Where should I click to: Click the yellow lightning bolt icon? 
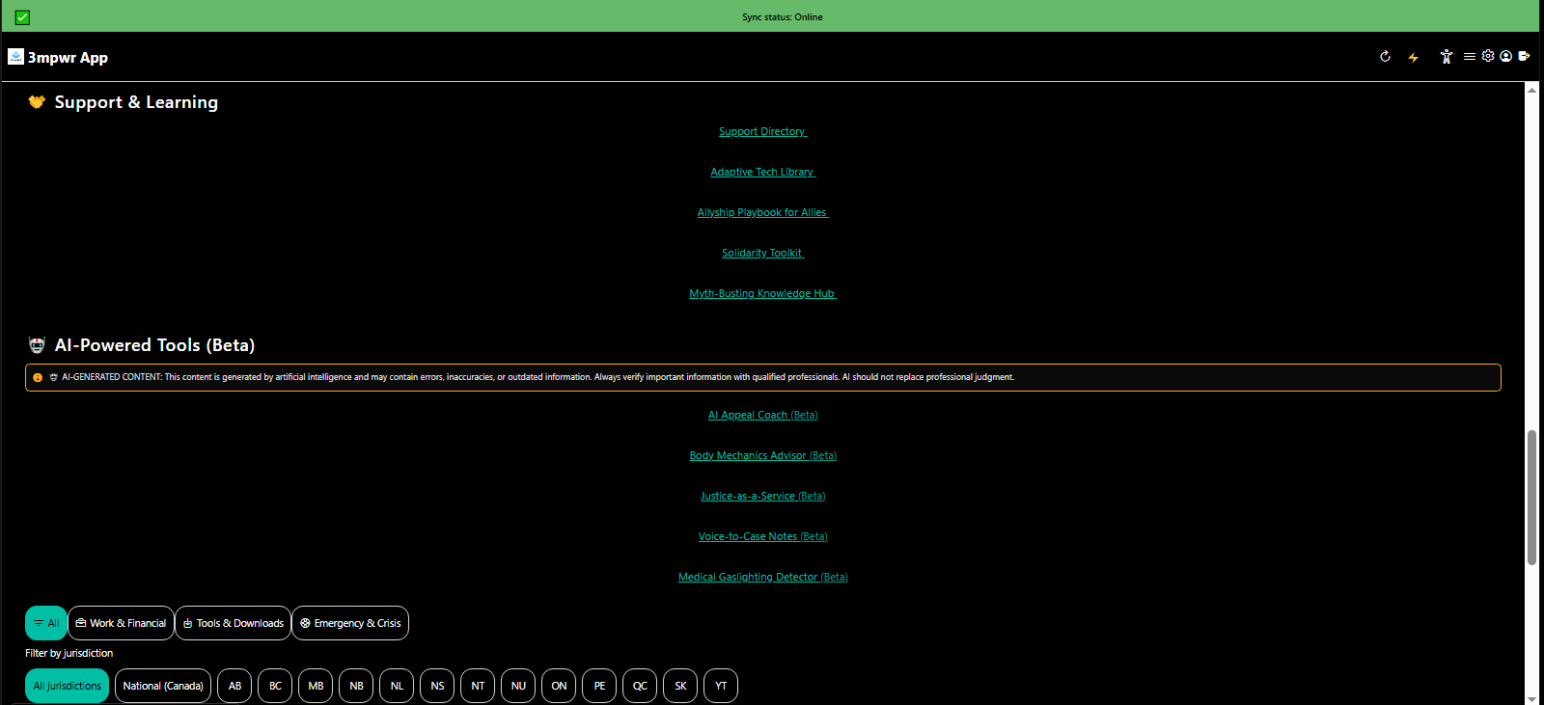(x=1413, y=58)
